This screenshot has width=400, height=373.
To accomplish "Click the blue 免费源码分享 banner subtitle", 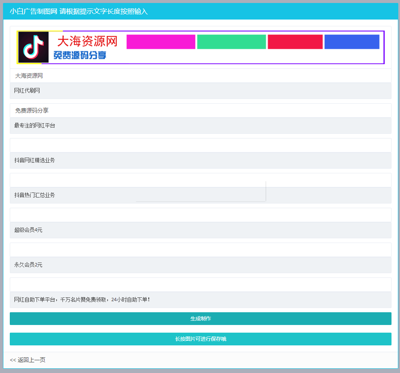I will coord(80,55).
